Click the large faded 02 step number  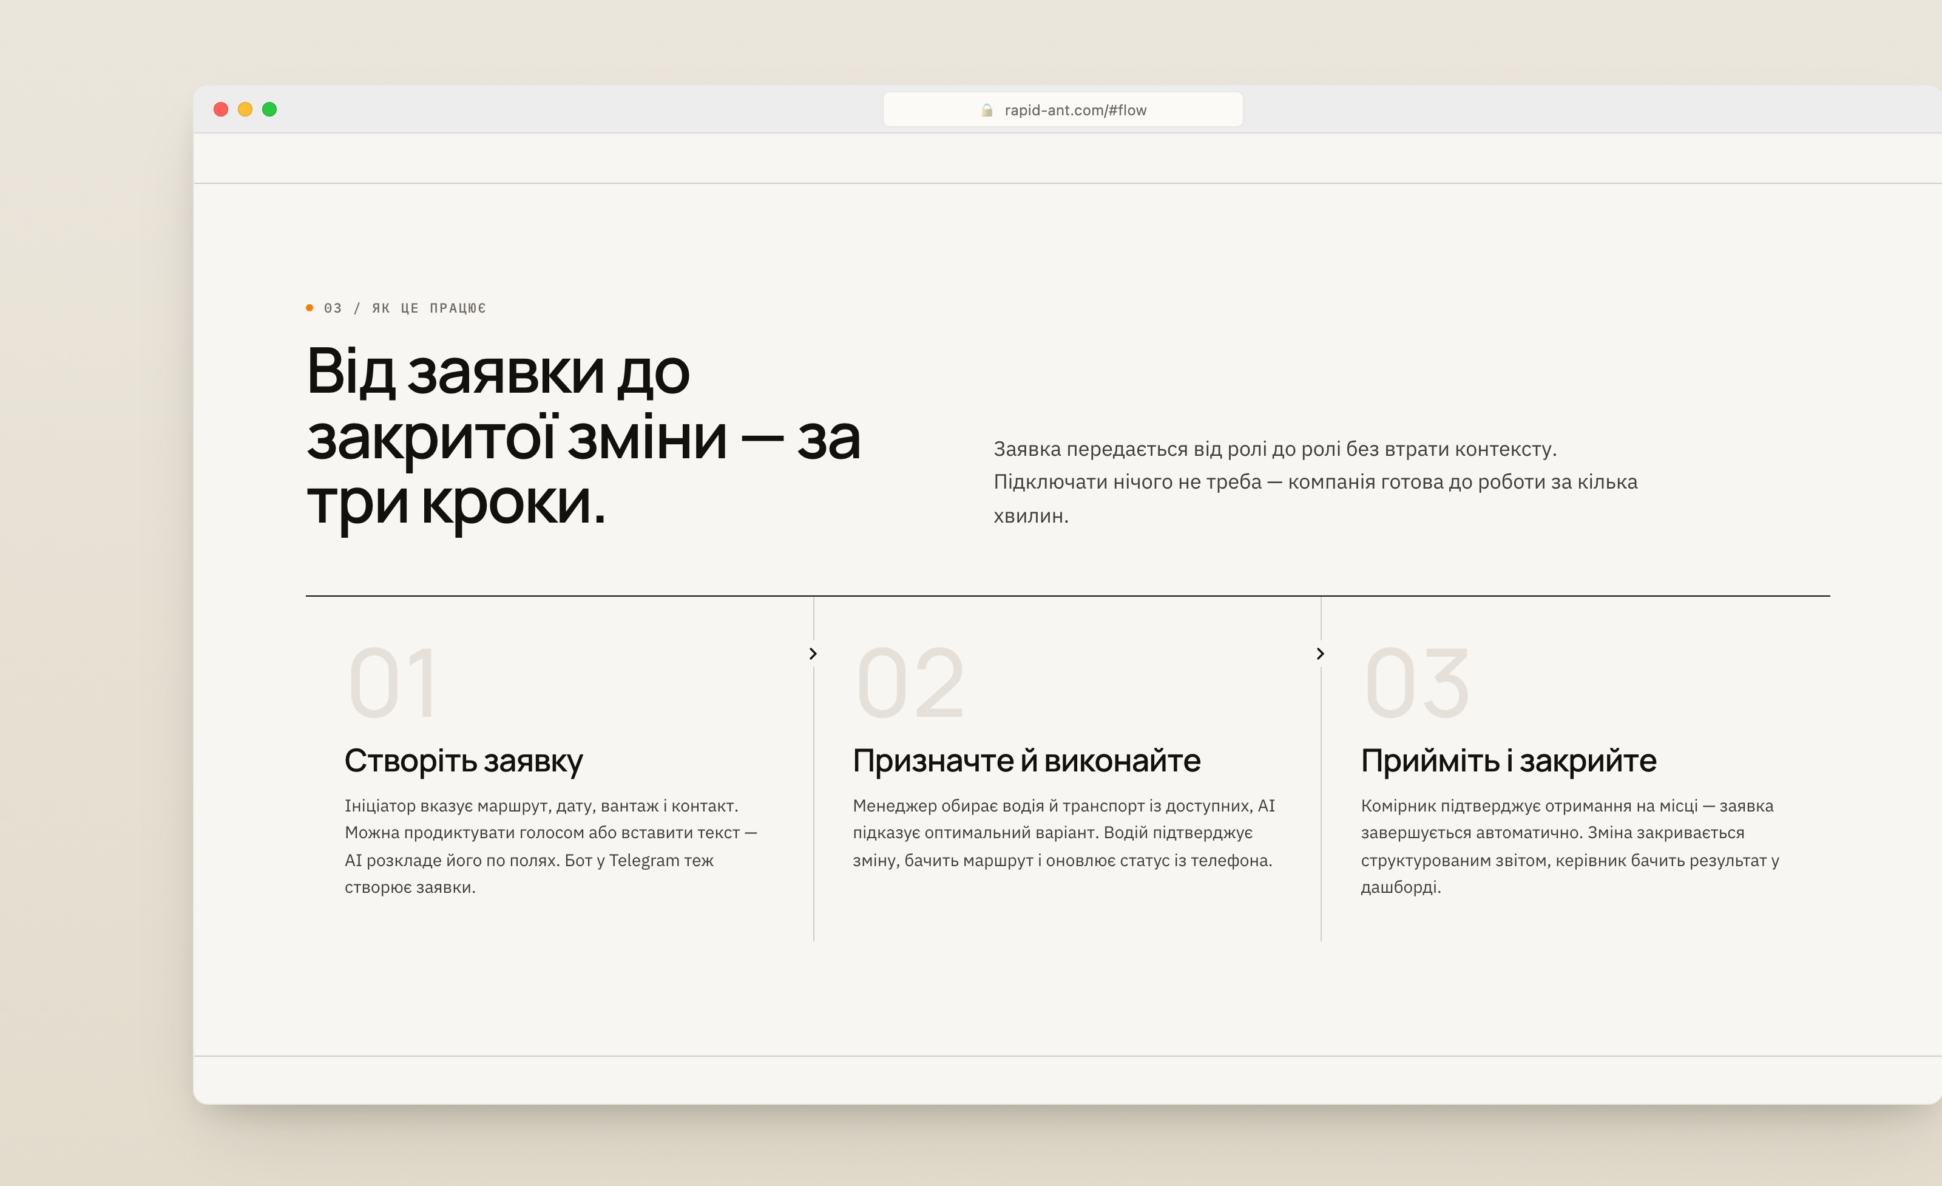[910, 683]
